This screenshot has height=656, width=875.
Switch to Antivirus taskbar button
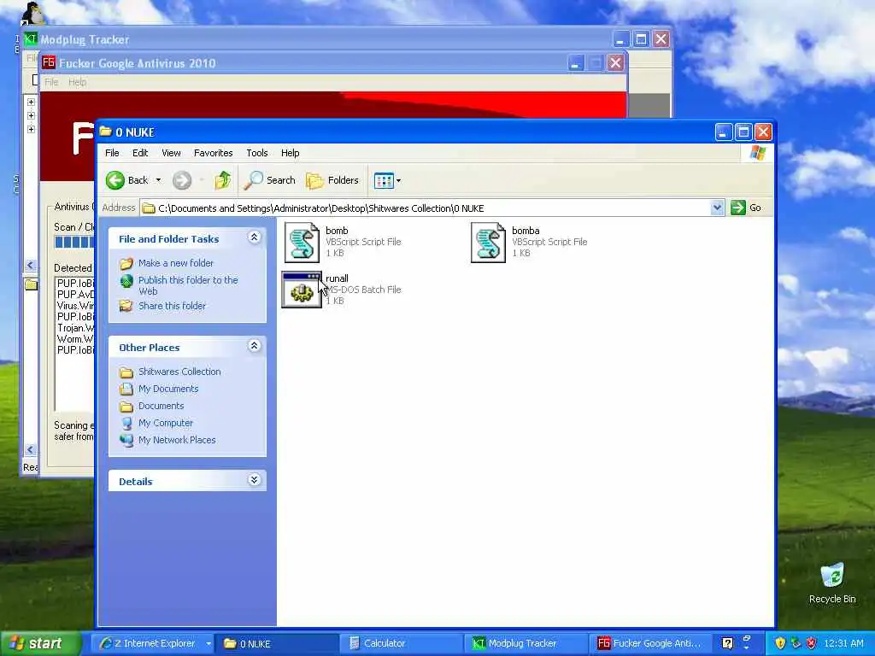(650, 643)
